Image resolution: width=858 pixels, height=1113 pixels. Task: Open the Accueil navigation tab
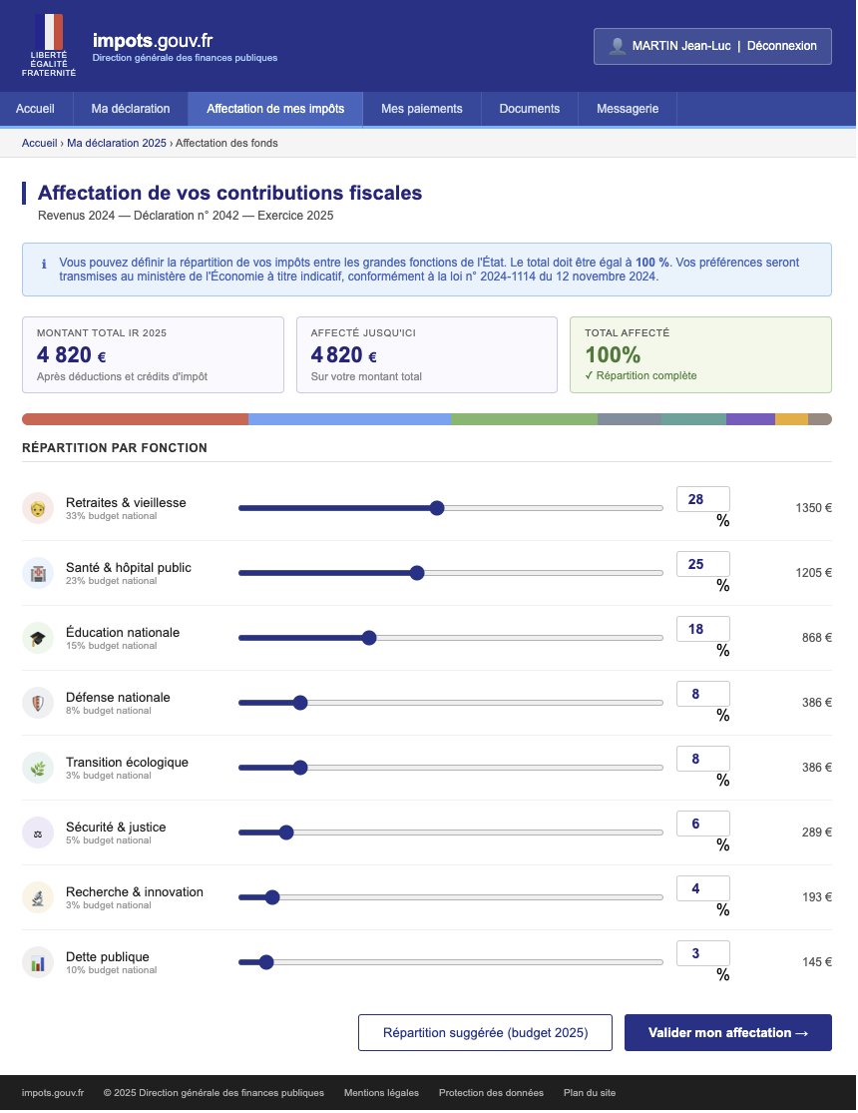click(35, 109)
